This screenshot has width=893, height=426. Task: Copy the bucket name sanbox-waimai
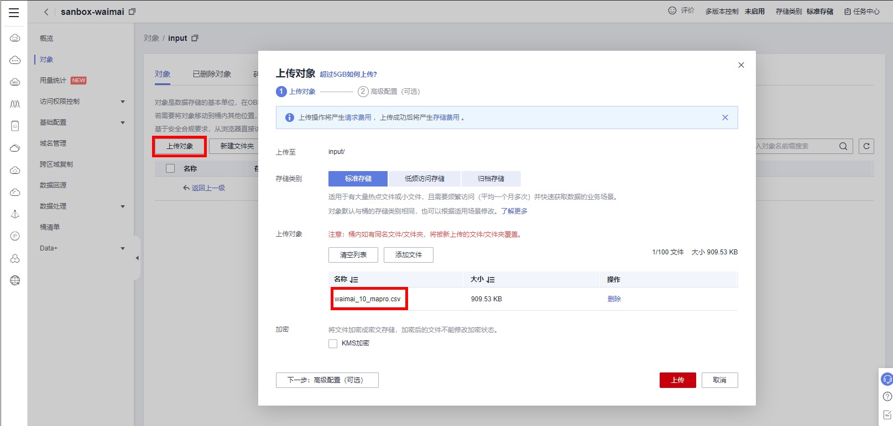pos(132,12)
